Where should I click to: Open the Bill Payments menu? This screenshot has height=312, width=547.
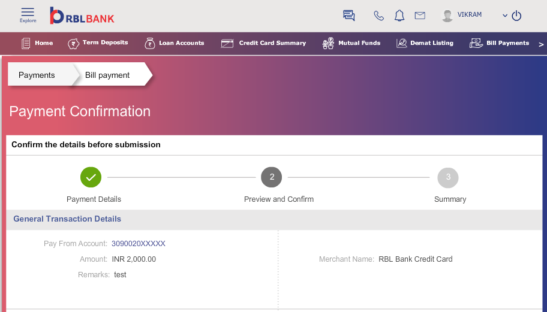tap(499, 43)
